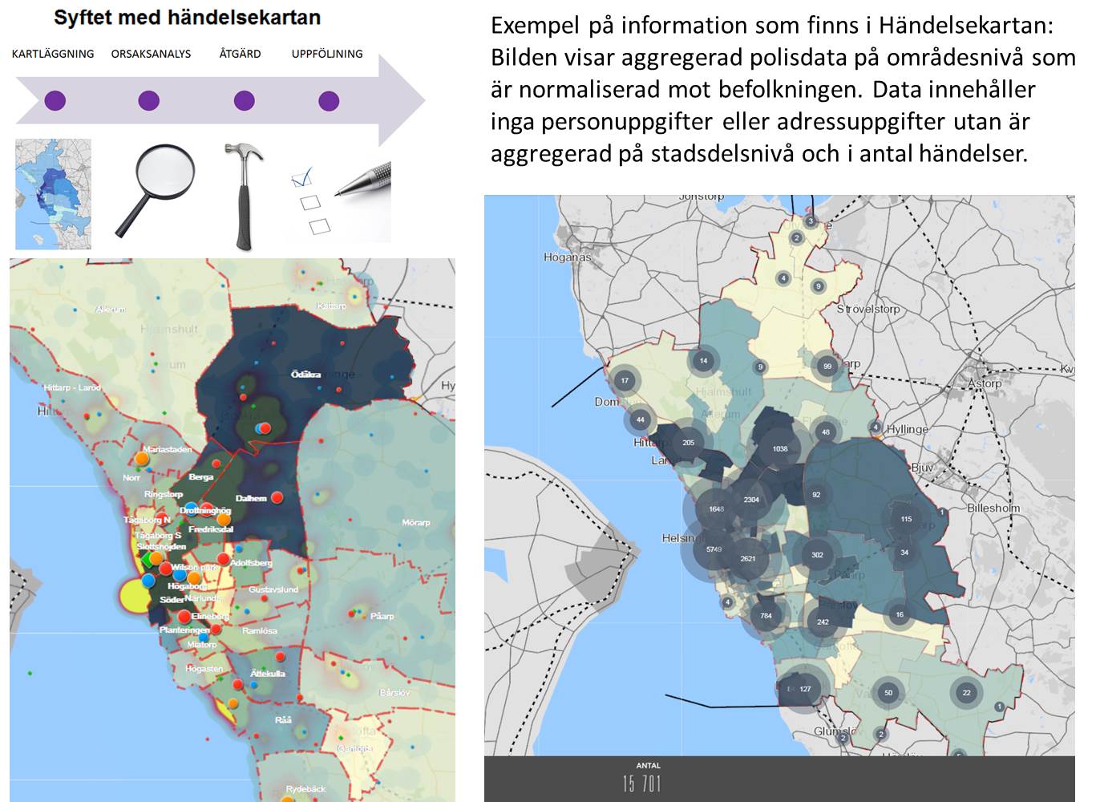This screenshot has width=1100, height=802.
Task: Select the Mariastaden district label
Action: pos(168,449)
